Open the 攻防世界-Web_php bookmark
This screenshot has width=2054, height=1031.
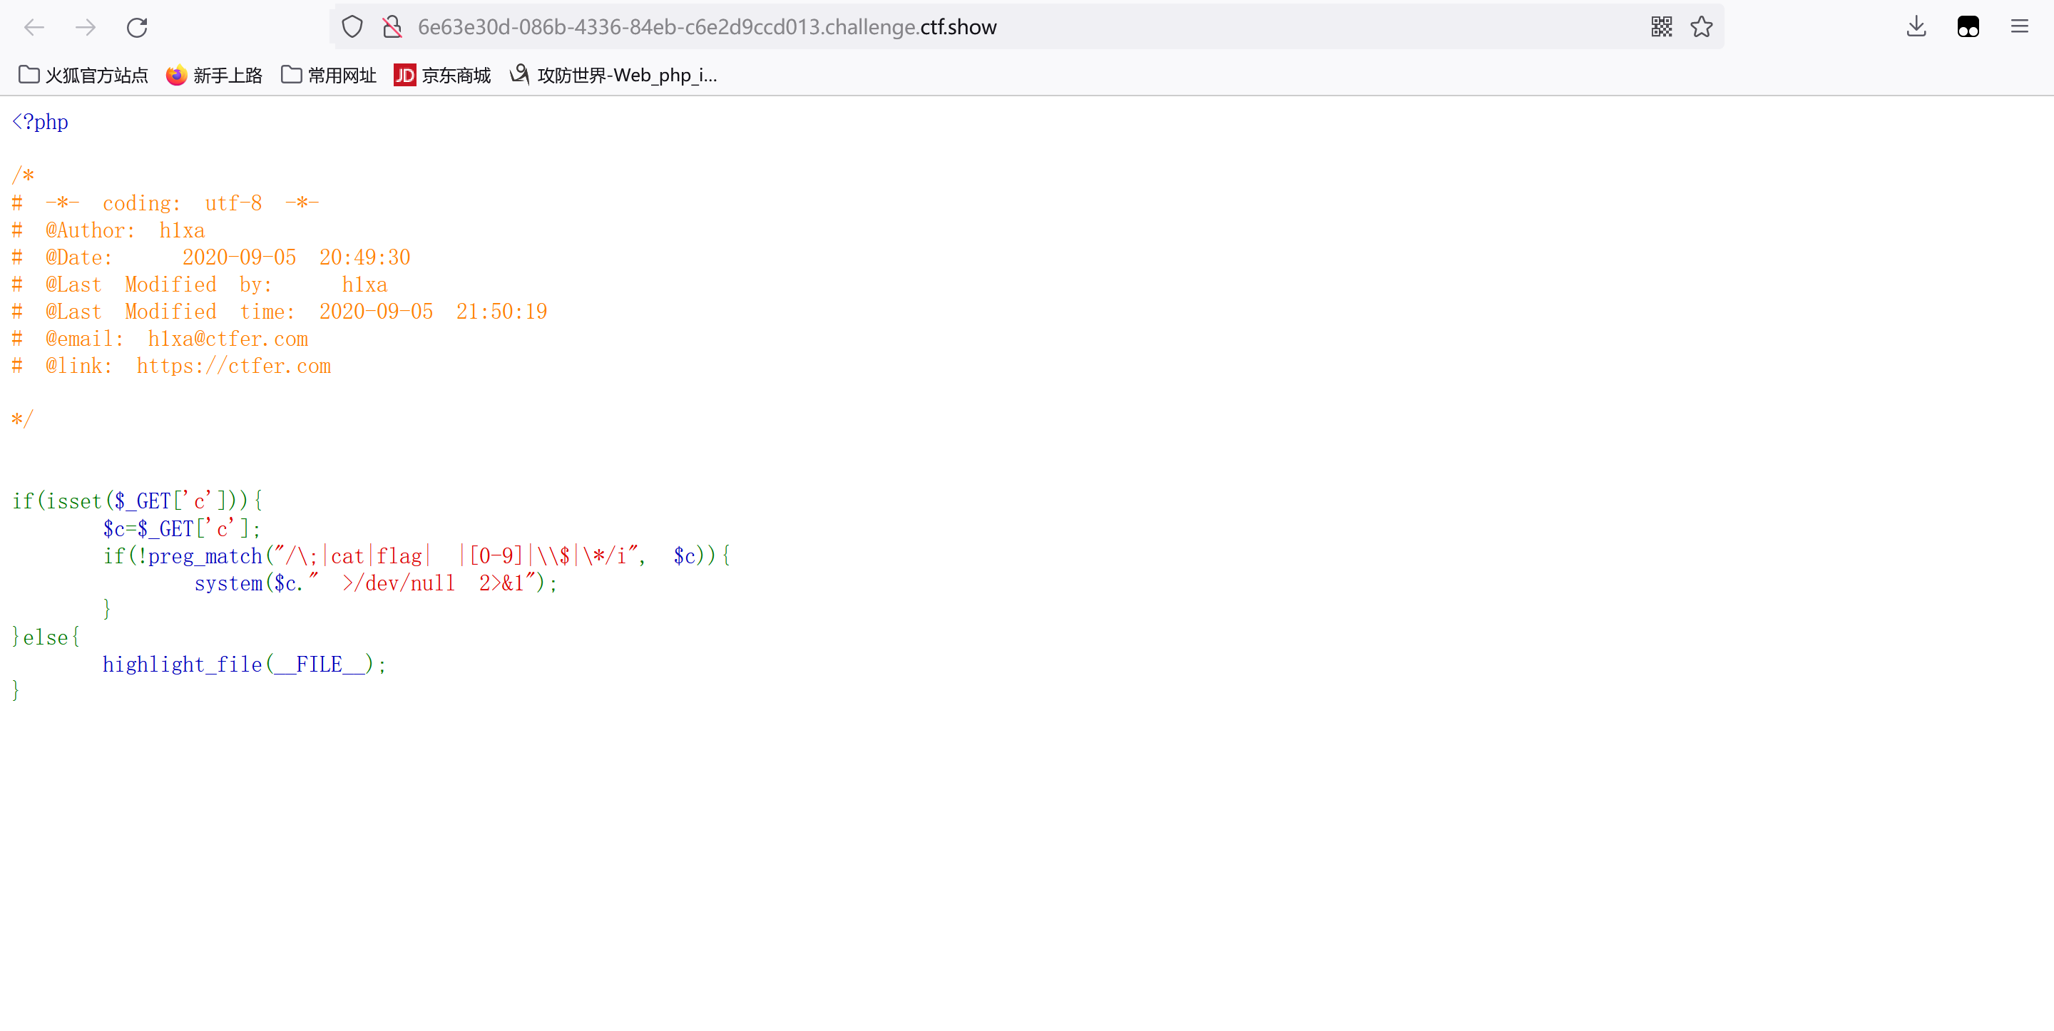point(614,75)
